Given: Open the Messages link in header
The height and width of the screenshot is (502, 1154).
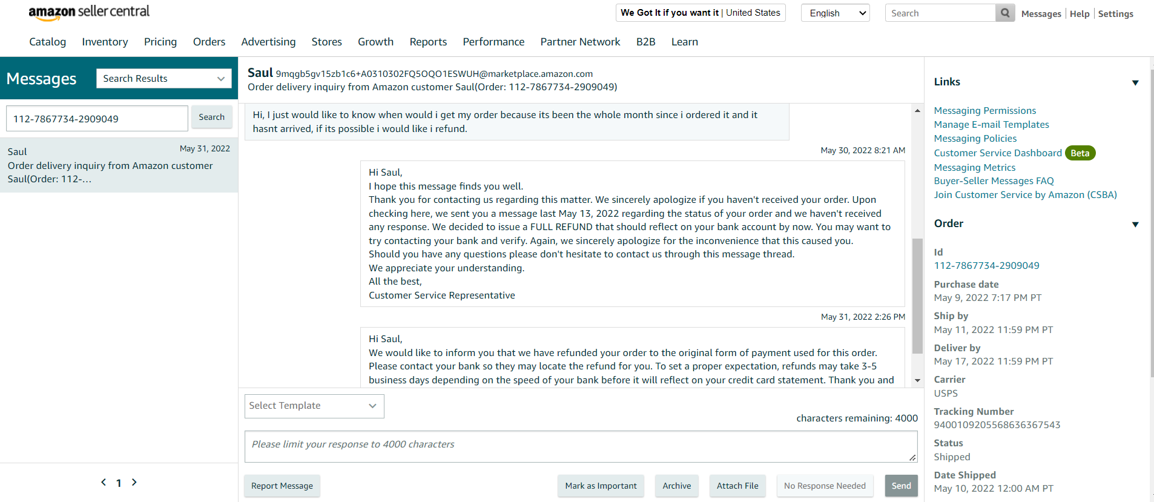Looking at the screenshot, I should pos(1041,14).
